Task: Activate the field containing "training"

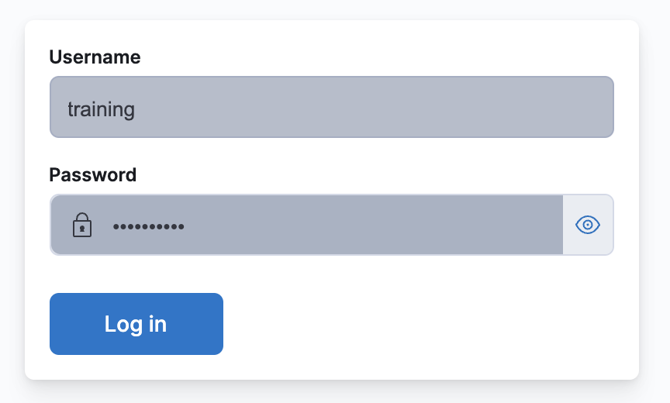Action: 332,107
